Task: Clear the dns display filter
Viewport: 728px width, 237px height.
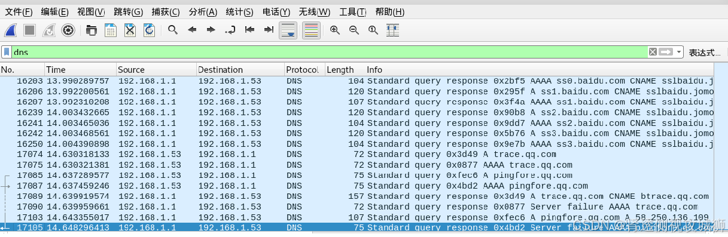Action: click(x=653, y=52)
